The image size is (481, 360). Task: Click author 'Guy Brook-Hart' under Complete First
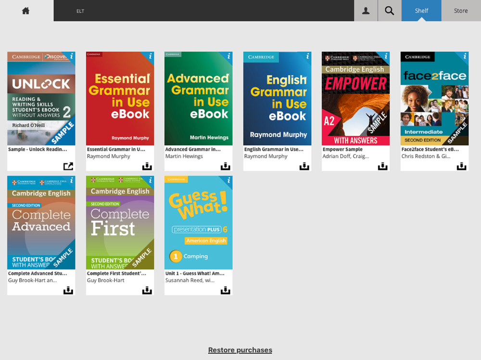tap(105, 280)
